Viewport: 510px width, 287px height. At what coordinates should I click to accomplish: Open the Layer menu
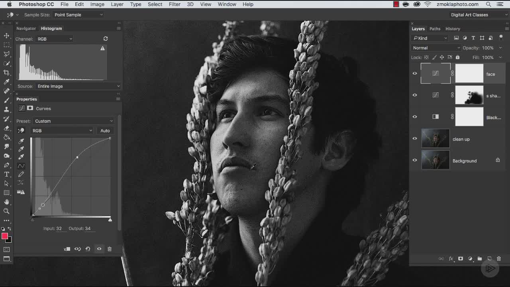click(117, 4)
